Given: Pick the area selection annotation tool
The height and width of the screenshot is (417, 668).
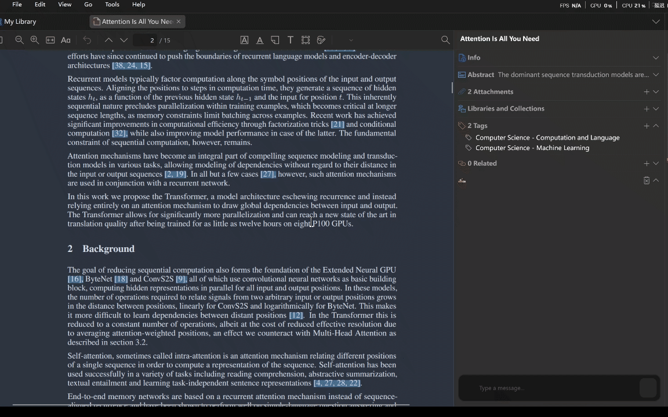Looking at the screenshot, I should pos(306,40).
